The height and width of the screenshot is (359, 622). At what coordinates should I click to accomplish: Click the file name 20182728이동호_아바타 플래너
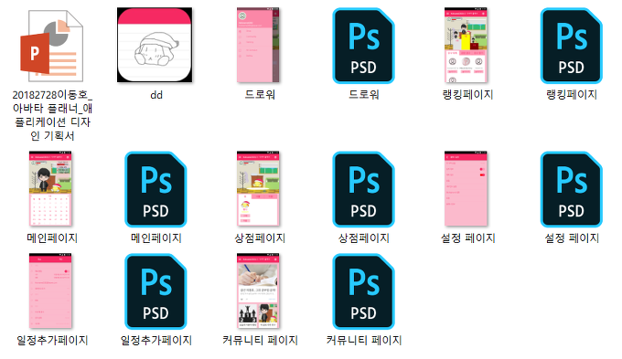[52, 115]
